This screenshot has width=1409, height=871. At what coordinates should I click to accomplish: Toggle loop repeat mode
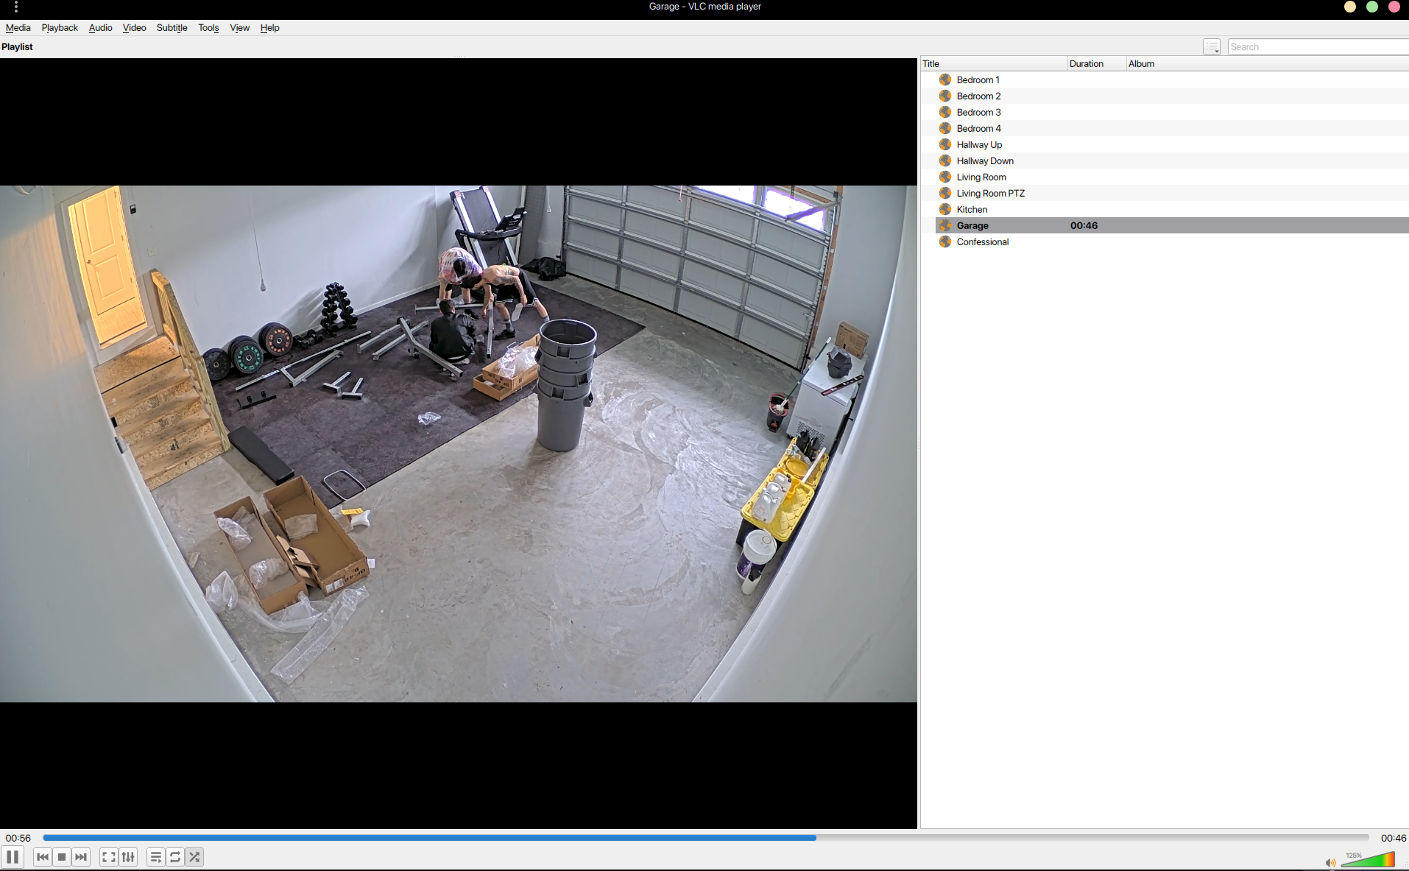tap(175, 857)
